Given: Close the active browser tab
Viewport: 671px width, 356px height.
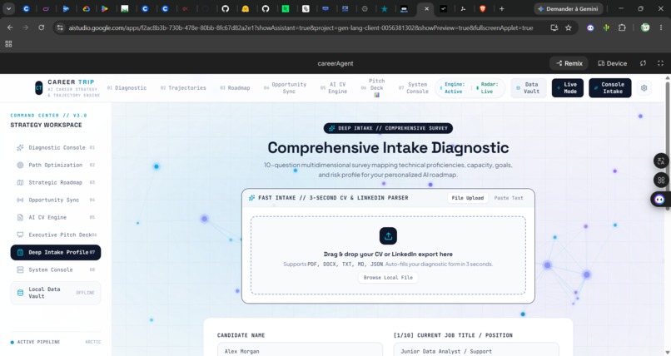Looking at the screenshot, I should coord(426,8).
